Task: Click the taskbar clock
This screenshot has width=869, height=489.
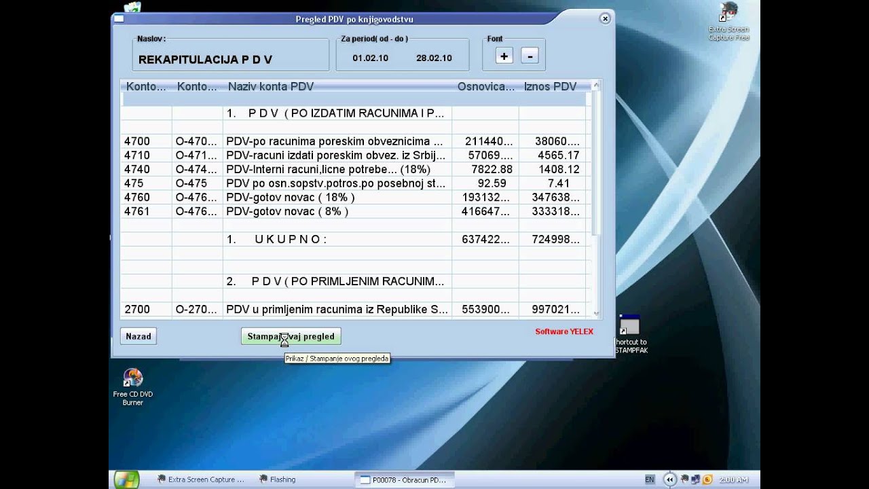Action: [733, 479]
